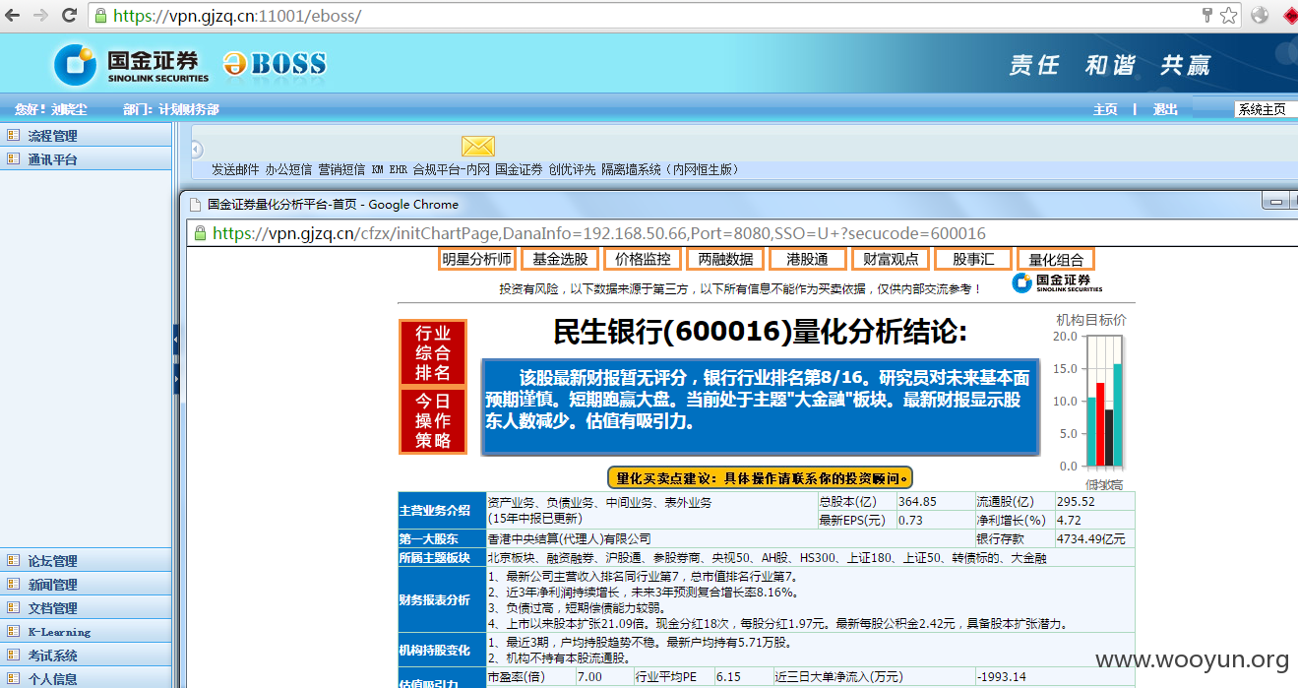Click the Sinolink Securities eBOSS logo
The height and width of the screenshot is (688, 1298).
tap(189, 64)
